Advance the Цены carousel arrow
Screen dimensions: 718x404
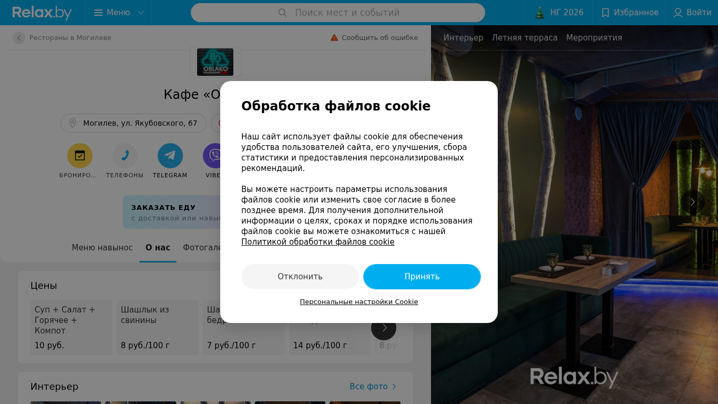(x=384, y=328)
